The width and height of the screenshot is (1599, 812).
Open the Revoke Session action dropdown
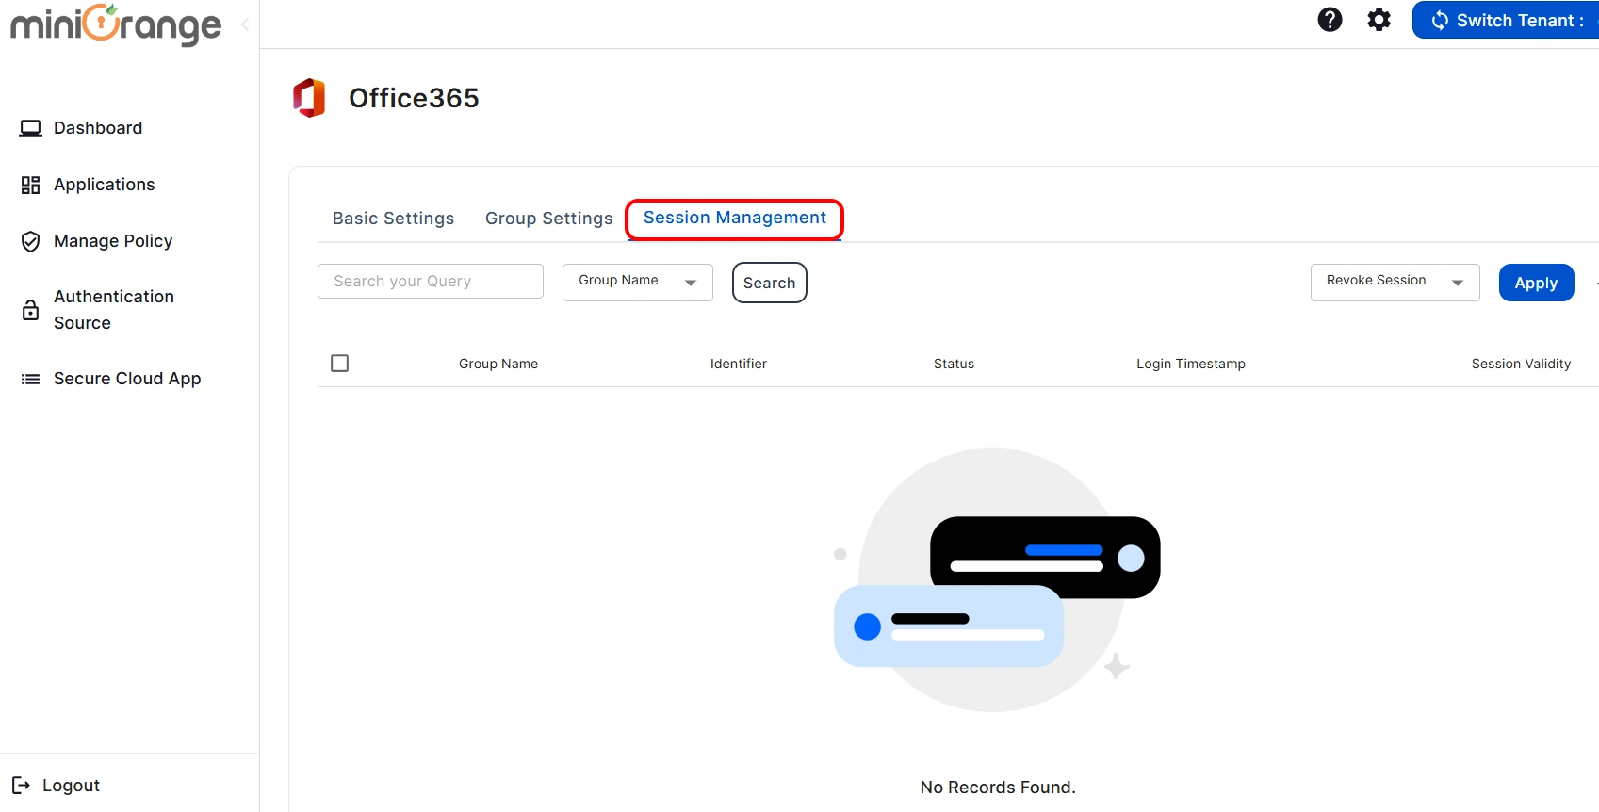click(x=1395, y=282)
